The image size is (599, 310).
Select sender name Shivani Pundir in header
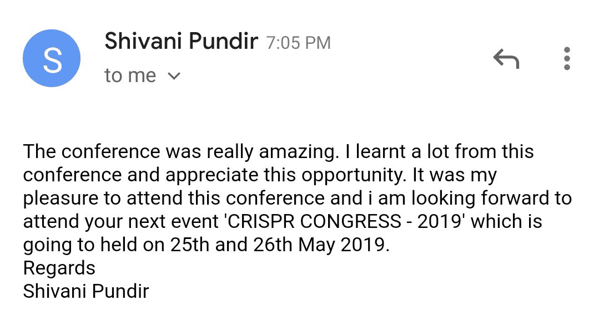coord(182,41)
